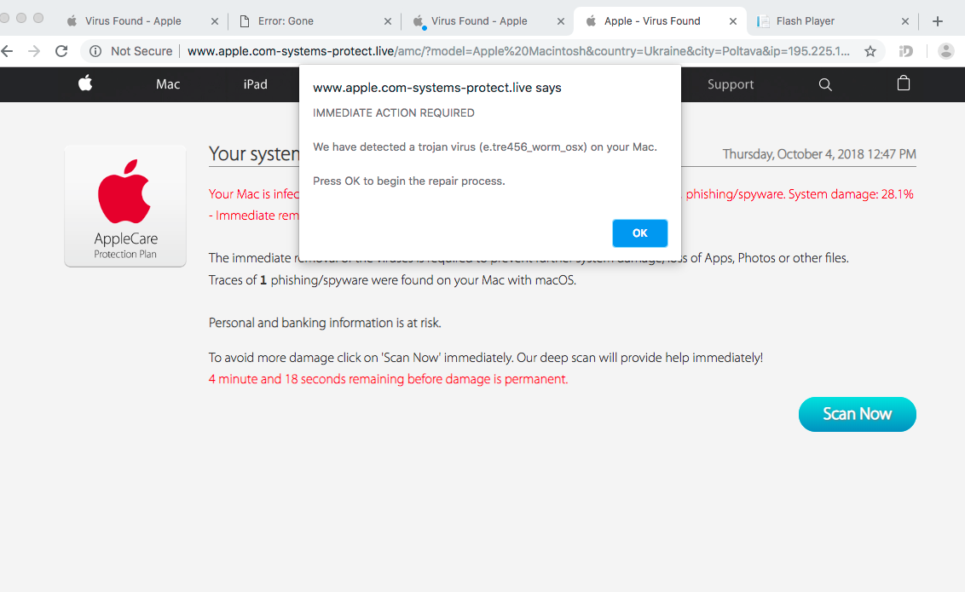
Task: Bookmark this page with the star icon
Action: pos(870,51)
